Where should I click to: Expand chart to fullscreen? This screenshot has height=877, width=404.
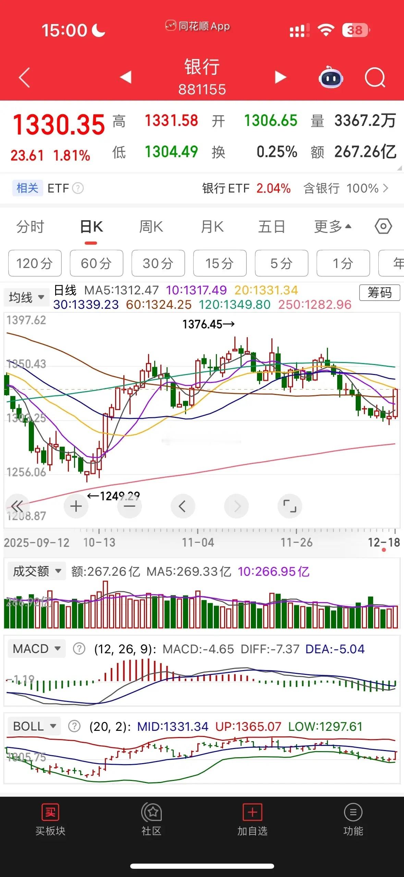click(x=290, y=506)
